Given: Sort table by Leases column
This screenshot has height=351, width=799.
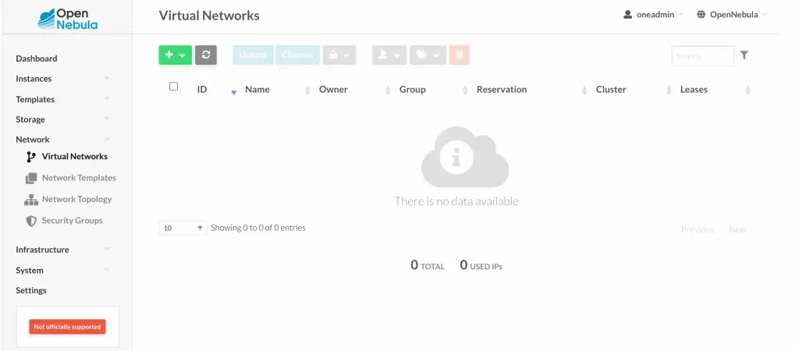Looking at the screenshot, I should (694, 90).
